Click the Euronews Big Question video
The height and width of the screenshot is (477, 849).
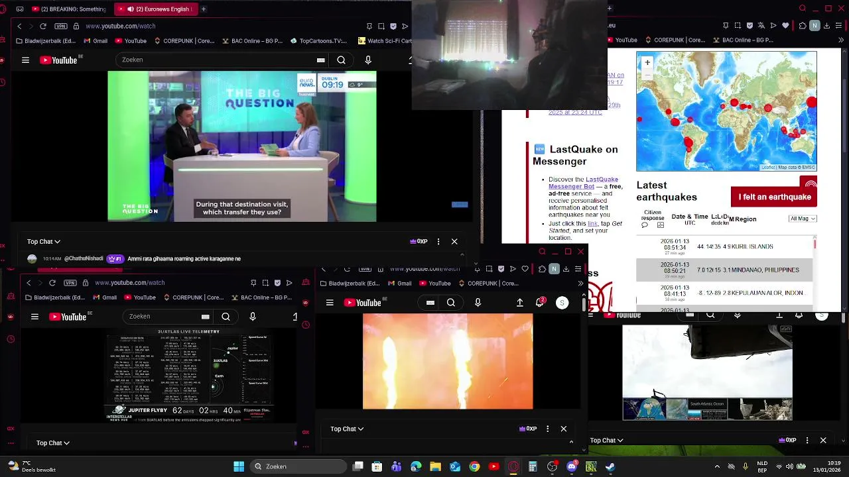[242, 146]
